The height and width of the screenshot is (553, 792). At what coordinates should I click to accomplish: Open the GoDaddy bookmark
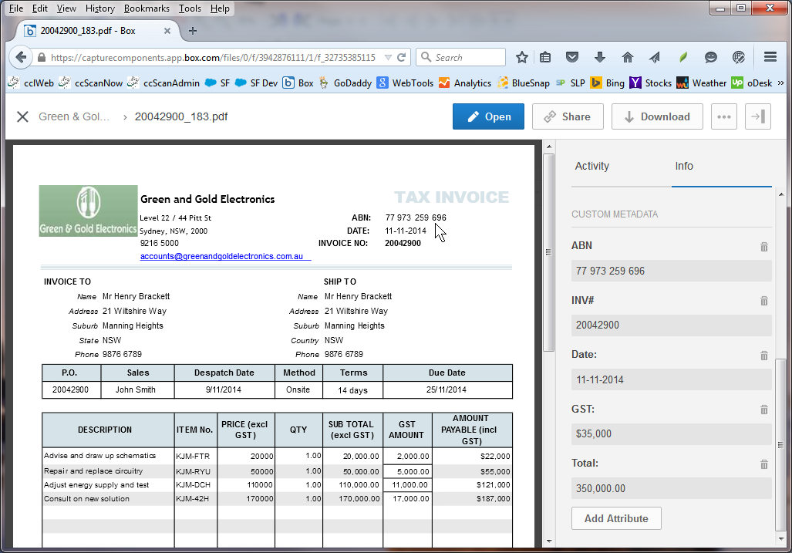coord(345,83)
